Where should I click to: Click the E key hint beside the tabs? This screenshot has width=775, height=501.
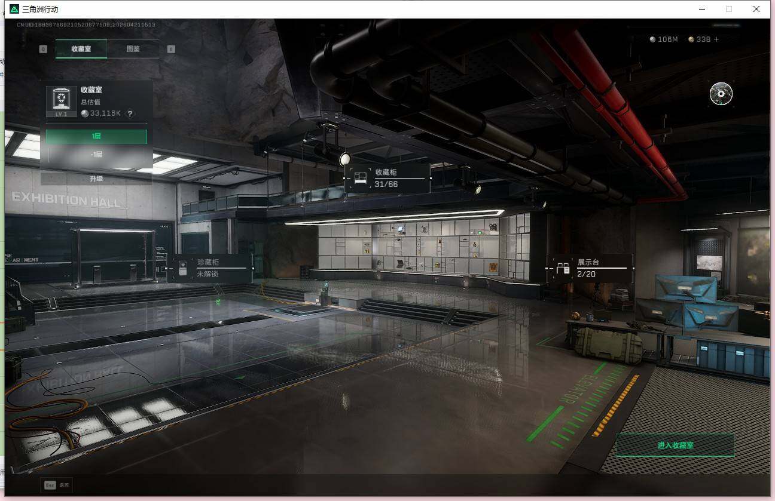click(171, 49)
